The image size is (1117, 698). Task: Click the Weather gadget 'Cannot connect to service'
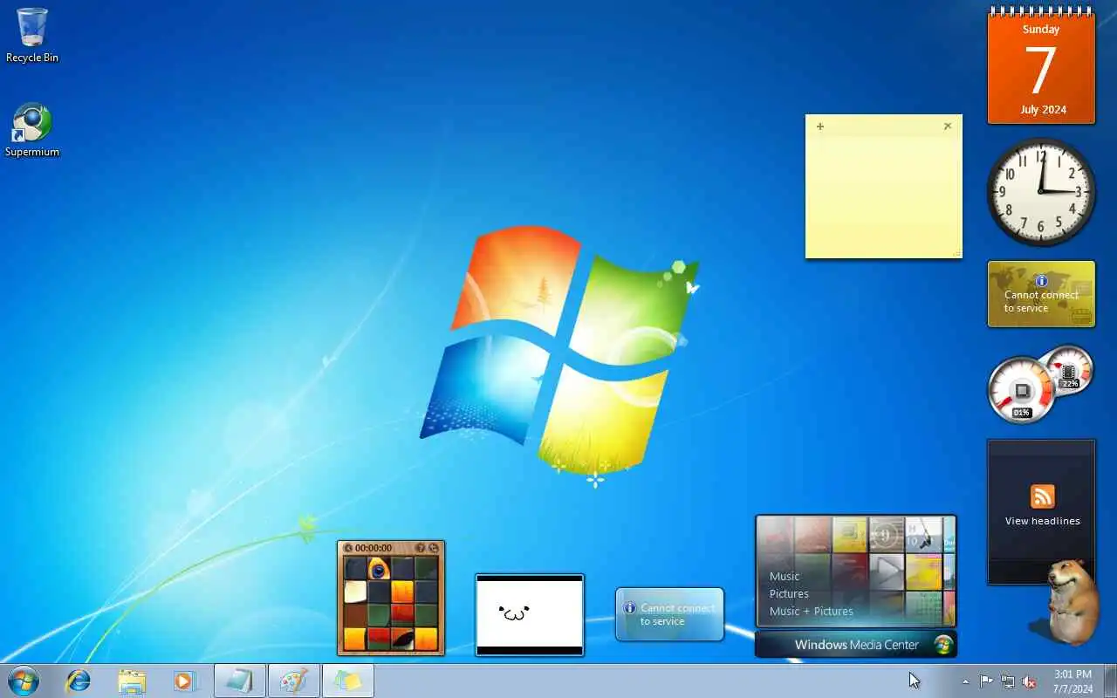669,614
